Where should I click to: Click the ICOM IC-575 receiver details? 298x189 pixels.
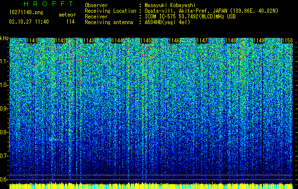190,17
